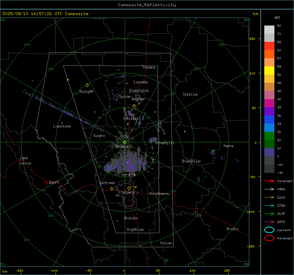Viewport: 294px width, 275px height.
Task: Click the Vulcan town label
Action: tap(166, 243)
